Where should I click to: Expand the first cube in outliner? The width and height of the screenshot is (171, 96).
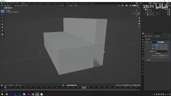146,11
